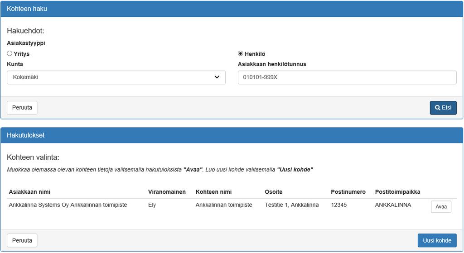This screenshot has width=464, height=253.
Task: Click the Hakutulokset panel header
Action: [x=232, y=135]
